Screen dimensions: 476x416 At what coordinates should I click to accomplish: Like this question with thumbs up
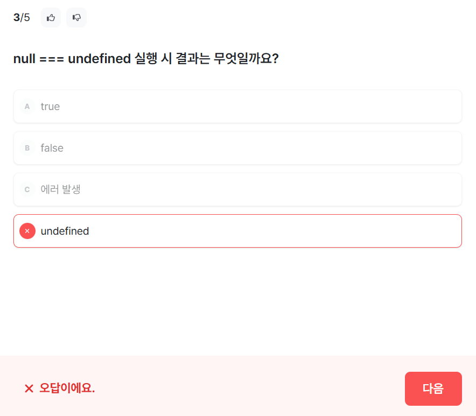click(51, 18)
